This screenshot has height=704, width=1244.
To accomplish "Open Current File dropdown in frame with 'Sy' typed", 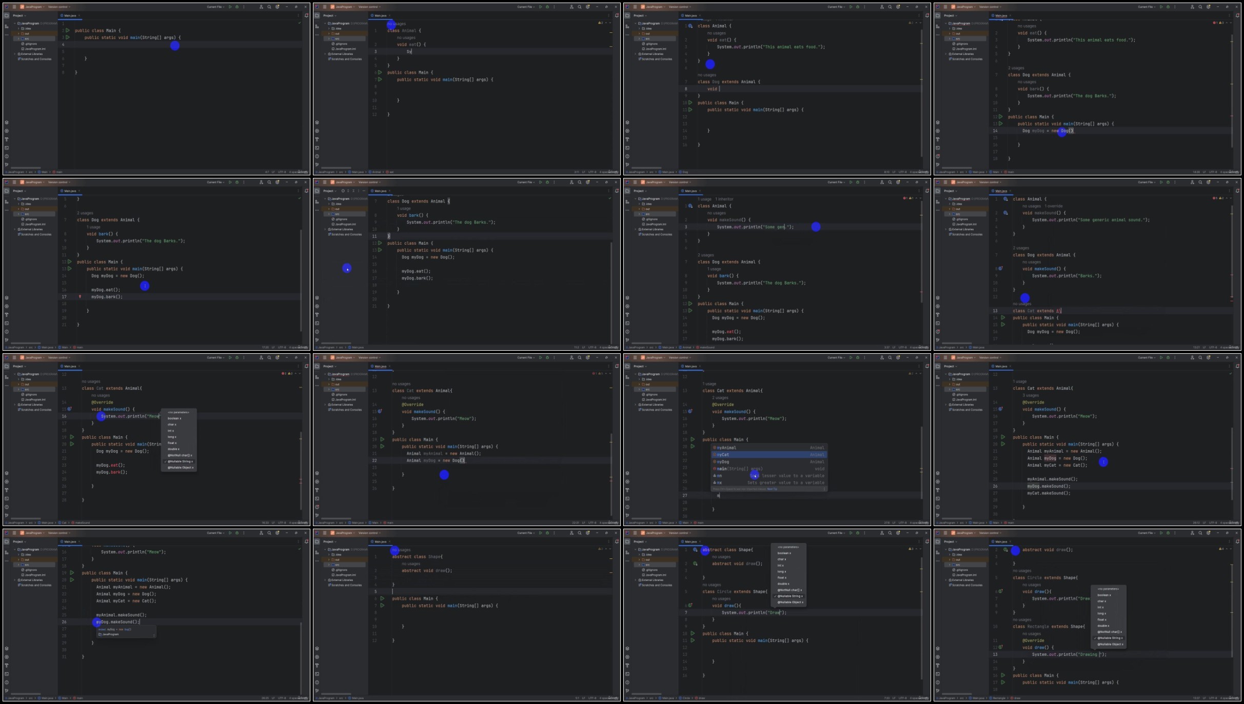I will 525,7.
